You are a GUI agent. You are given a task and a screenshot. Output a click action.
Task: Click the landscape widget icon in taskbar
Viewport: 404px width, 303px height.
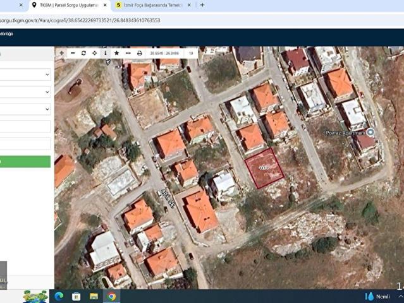pos(35,297)
